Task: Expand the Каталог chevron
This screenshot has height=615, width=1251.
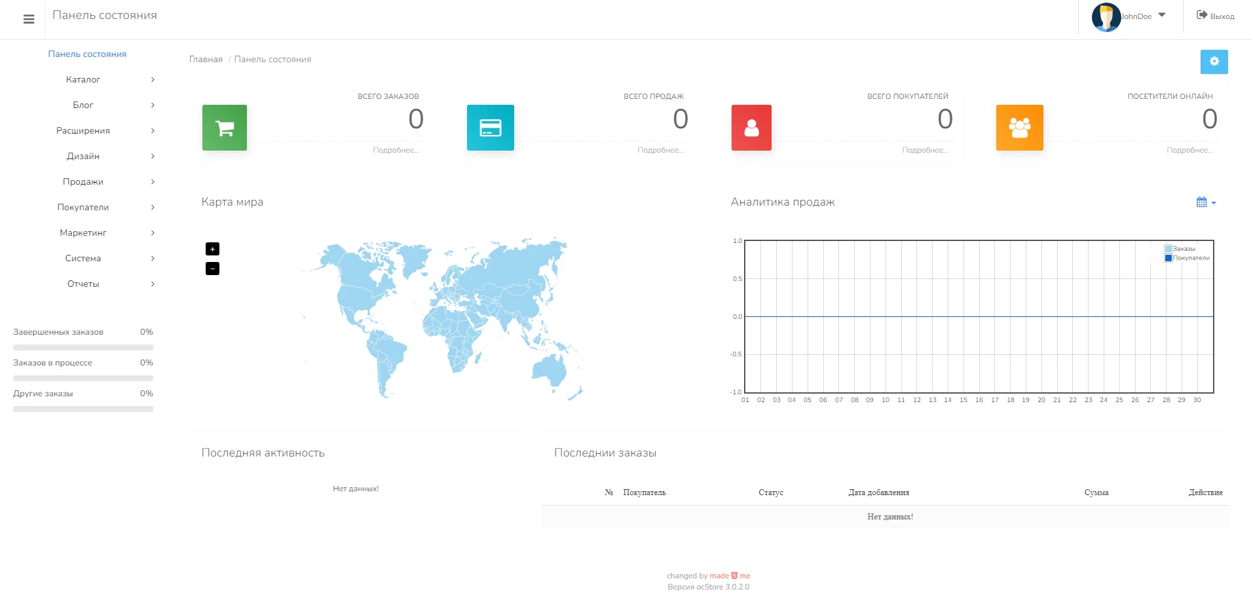Action: tap(153, 79)
